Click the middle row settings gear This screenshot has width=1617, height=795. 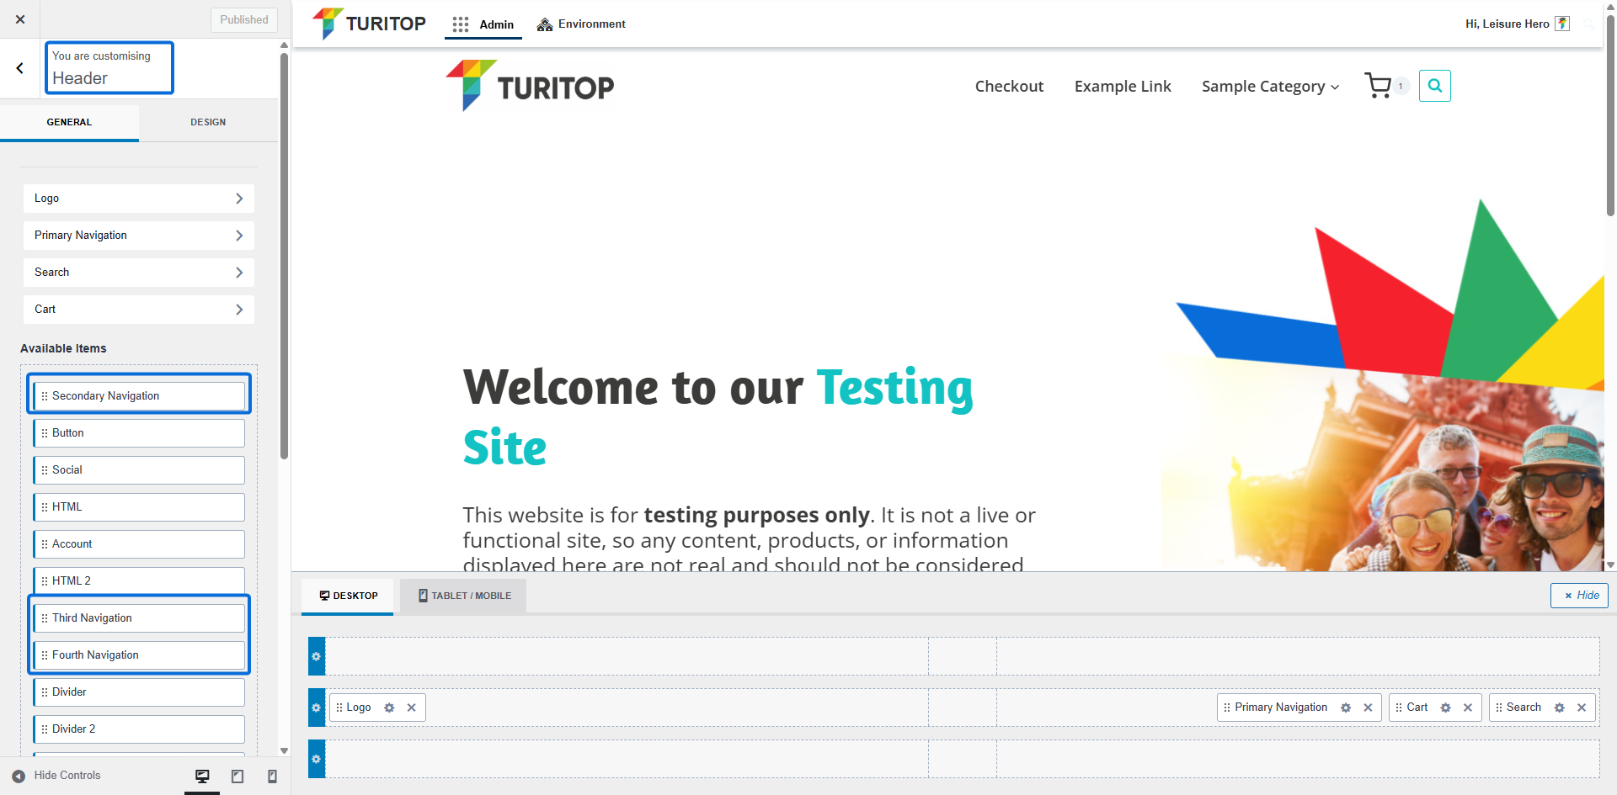pos(317,708)
